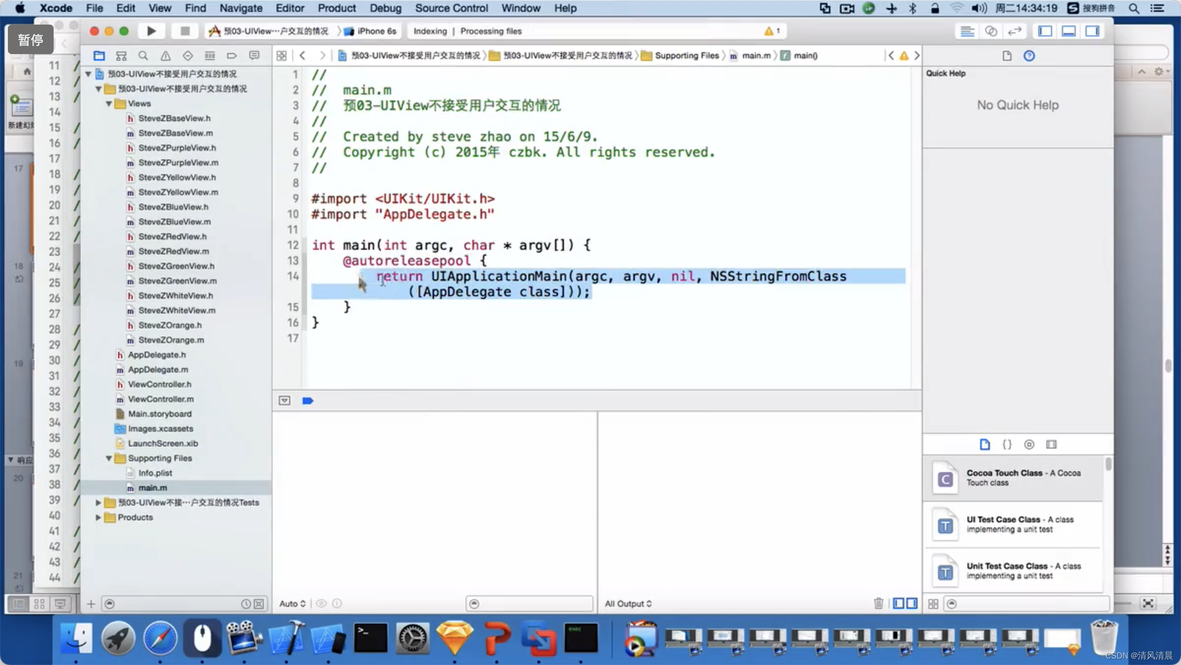Show the File inspector

(1007, 56)
